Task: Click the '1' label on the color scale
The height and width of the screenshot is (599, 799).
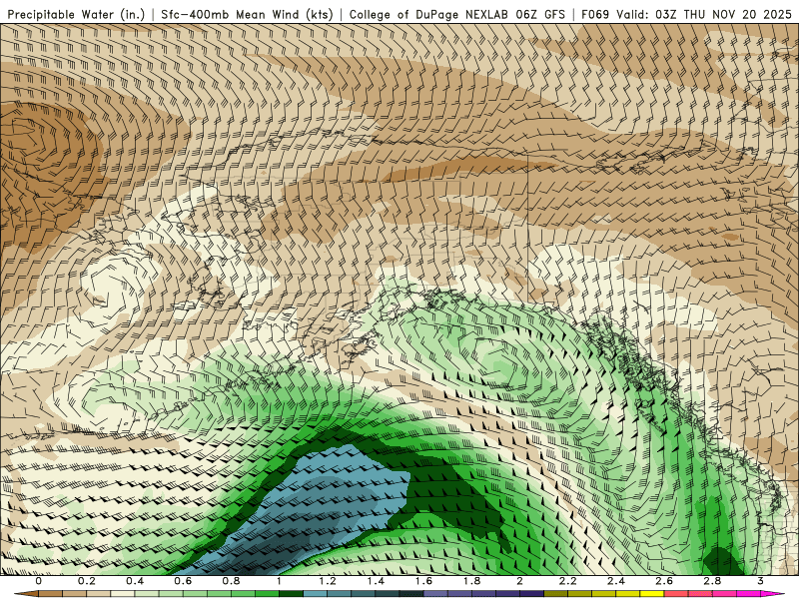Action: click(x=280, y=581)
